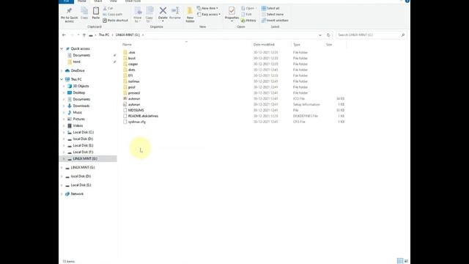The image size is (469, 264).
Task: Open the Easy access dropdown
Action: [x=209, y=15]
